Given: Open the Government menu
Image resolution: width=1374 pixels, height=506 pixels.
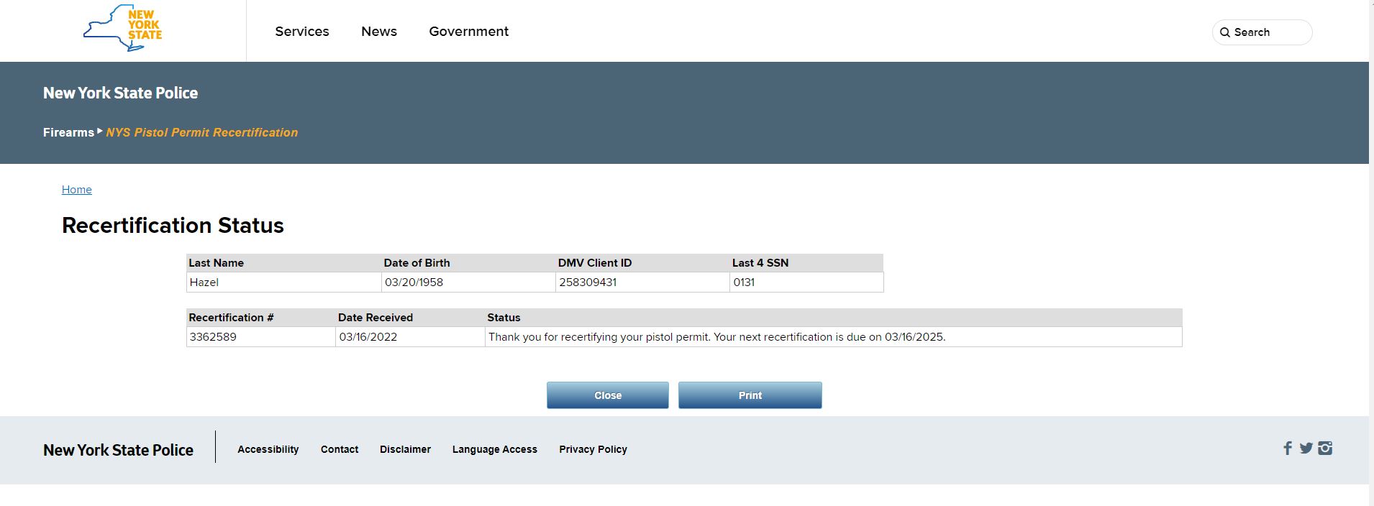Looking at the screenshot, I should [x=469, y=32].
